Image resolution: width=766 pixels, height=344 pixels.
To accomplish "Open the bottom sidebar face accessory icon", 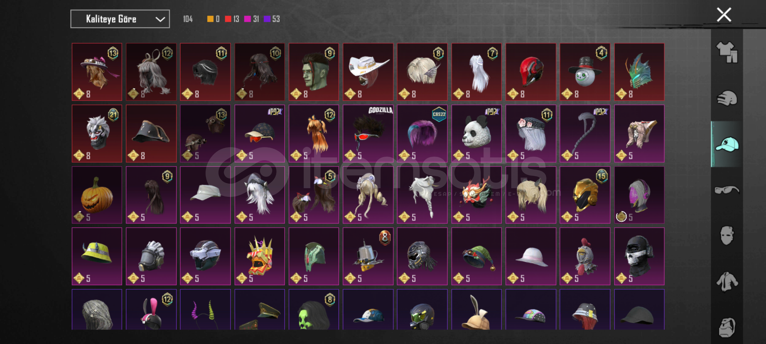I will [x=727, y=327].
